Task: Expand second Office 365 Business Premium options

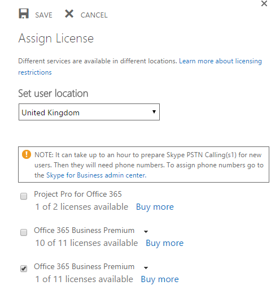Action: [146, 268]
